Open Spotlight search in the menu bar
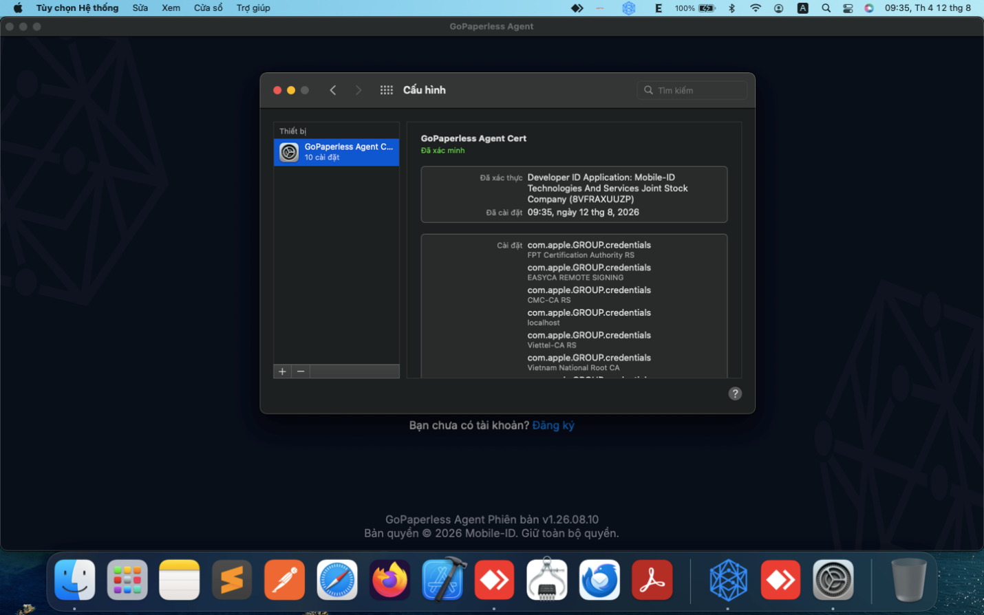The width and height of the screenshot is (984, 615). pos(826,8)
